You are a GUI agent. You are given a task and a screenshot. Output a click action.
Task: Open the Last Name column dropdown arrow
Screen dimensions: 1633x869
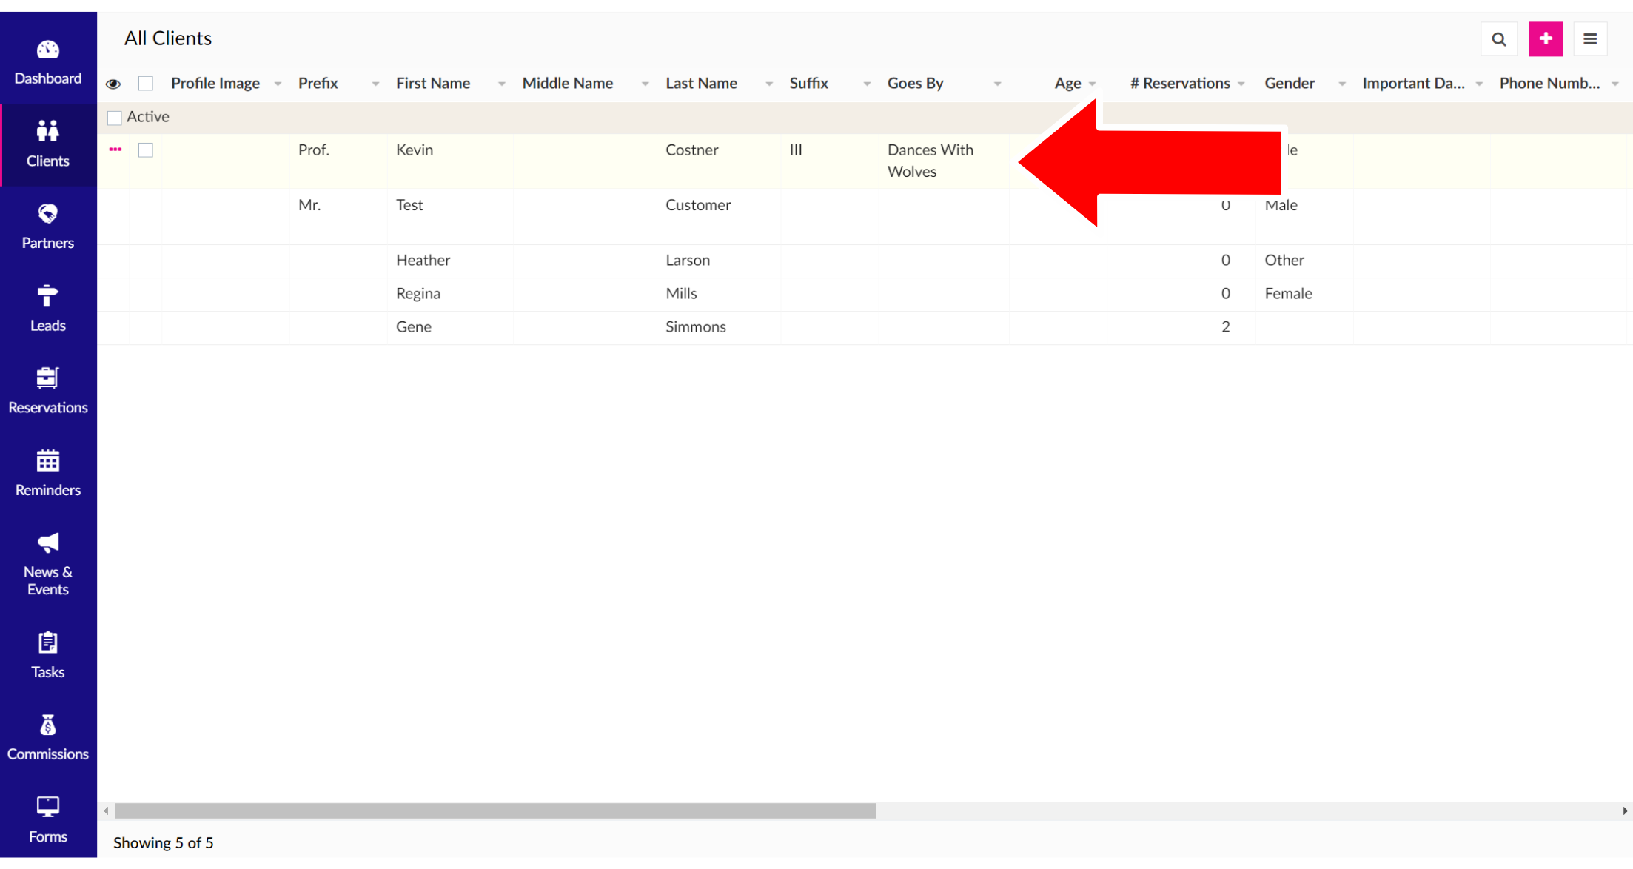click(x=769, y=84)
